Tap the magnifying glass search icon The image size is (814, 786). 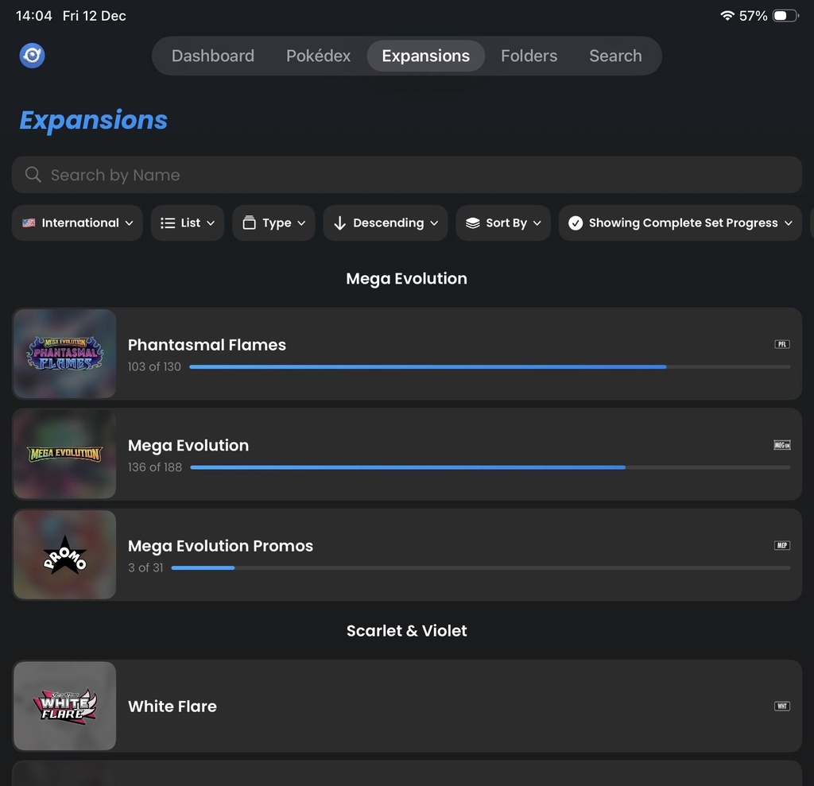point(33,175)
